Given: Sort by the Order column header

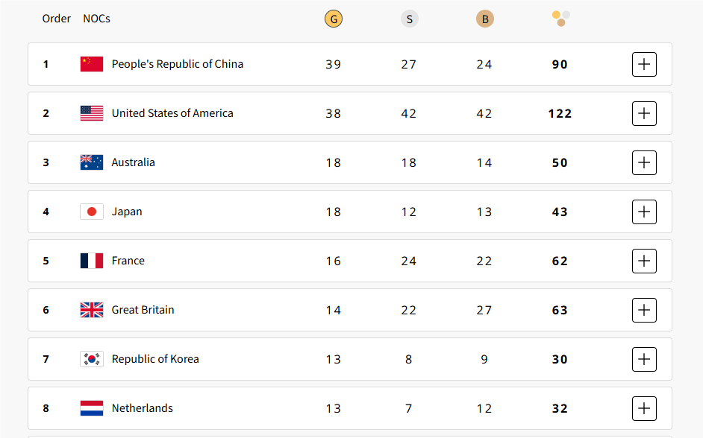Looking at the screenshot, I should point(57,19).
